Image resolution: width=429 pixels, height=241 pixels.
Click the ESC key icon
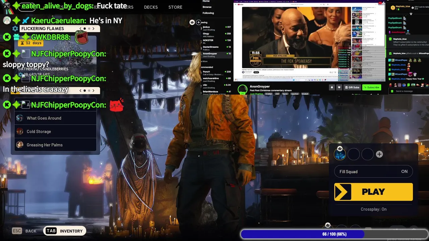pos(17,231)
